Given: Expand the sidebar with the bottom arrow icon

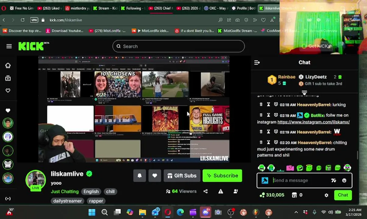Looking at the screenshot, I should 8,199.
